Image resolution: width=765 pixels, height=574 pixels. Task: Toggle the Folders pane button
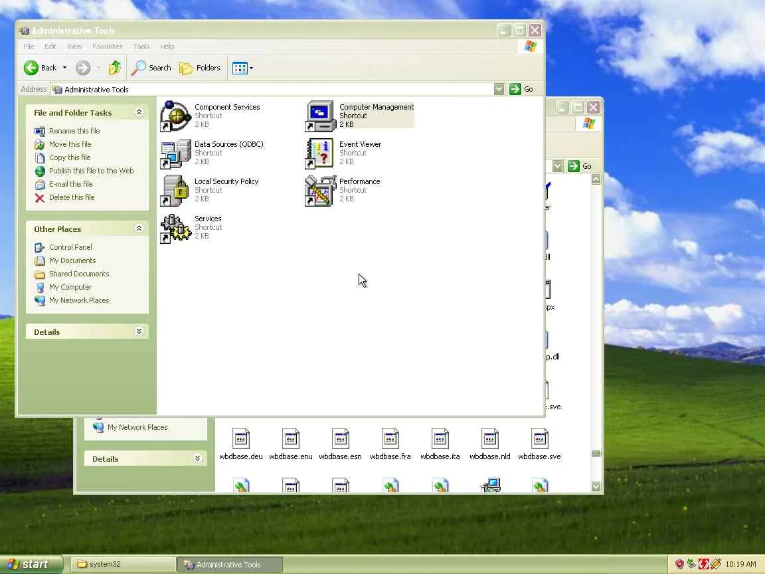(x=199, y=68)
